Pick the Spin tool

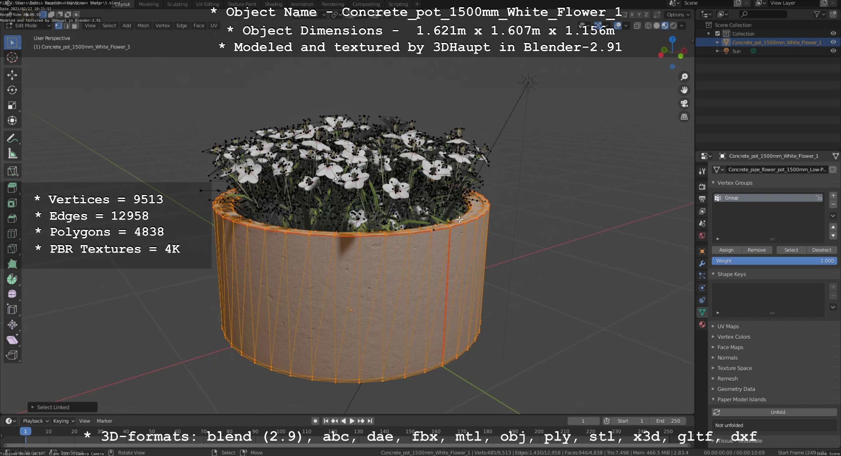(13, 279)
